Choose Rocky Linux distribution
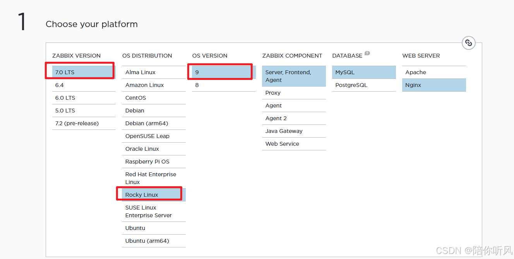This screenshot has height=259, width=514. [154, 195]
